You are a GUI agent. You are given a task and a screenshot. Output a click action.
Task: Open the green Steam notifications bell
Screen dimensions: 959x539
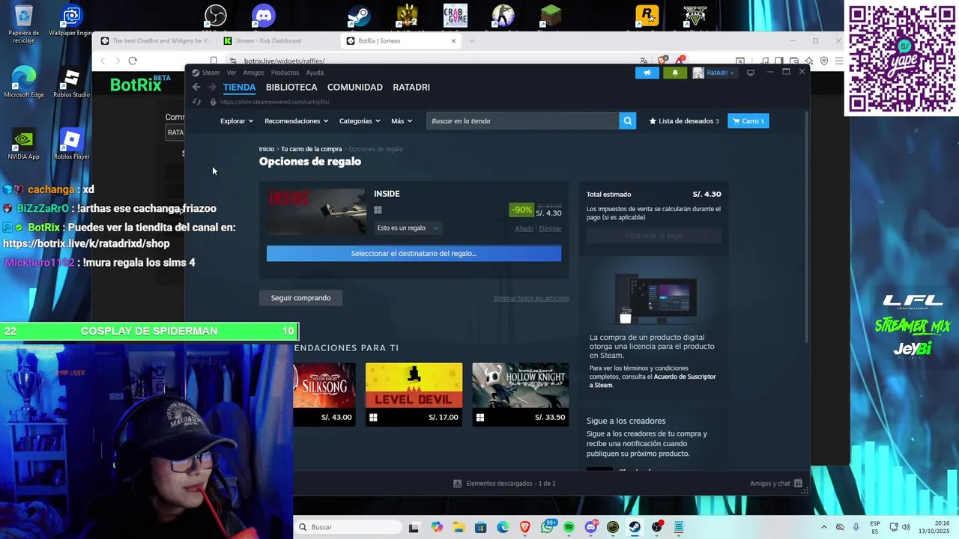675,73
